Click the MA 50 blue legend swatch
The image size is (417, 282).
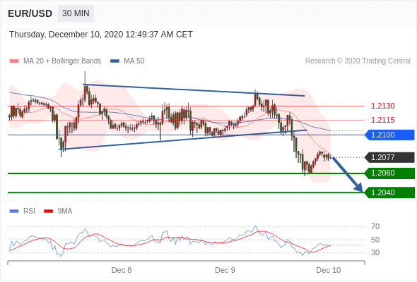click(114, 61)
